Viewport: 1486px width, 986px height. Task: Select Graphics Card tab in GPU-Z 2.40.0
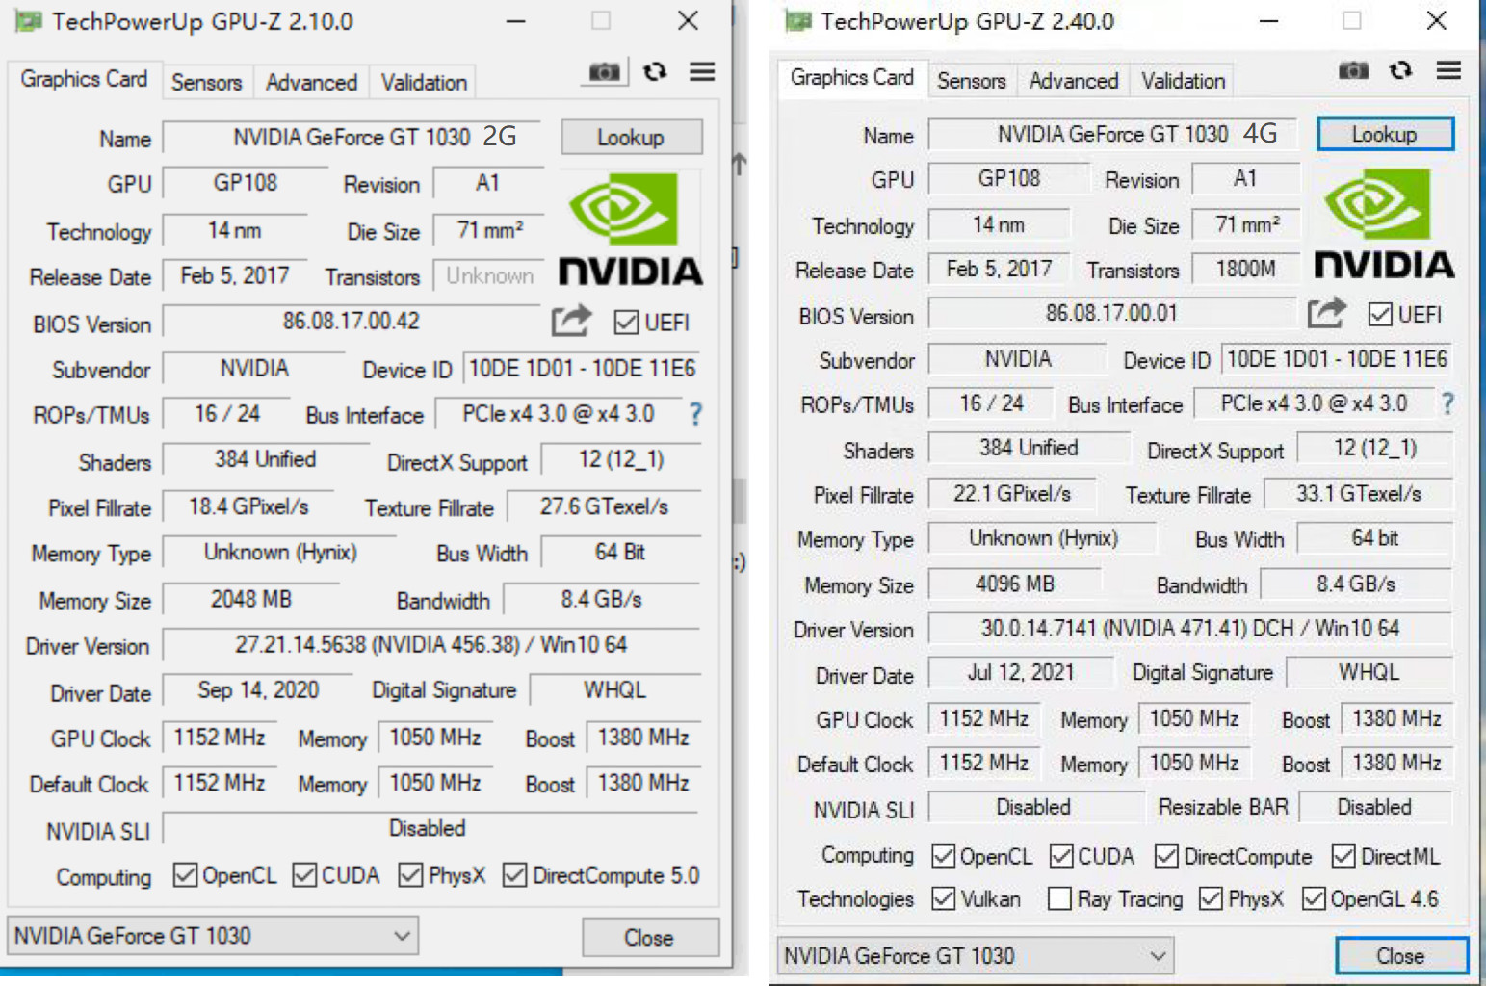[x=852, y=77]
